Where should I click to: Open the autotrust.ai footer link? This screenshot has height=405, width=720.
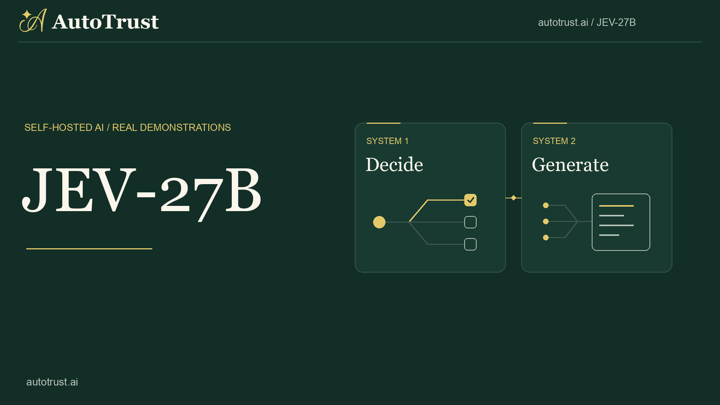coord(52,382)
